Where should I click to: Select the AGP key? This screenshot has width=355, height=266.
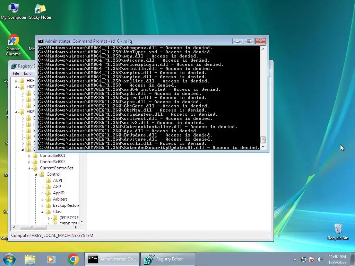click(x=57, y=187)
